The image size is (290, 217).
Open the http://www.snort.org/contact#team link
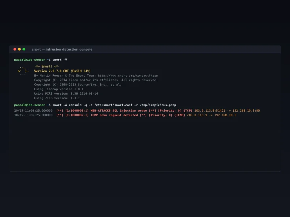pyautogui.click(x=128, y=76)
